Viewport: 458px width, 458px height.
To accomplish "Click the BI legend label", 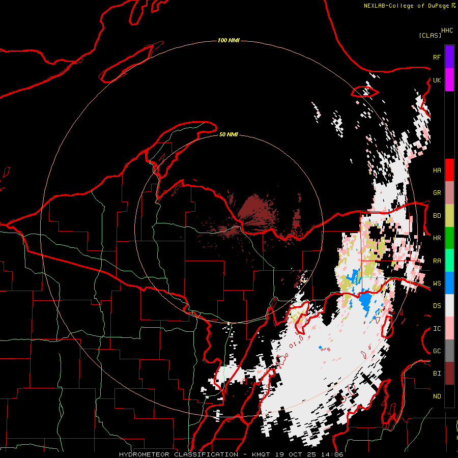I will pos(437,374).
